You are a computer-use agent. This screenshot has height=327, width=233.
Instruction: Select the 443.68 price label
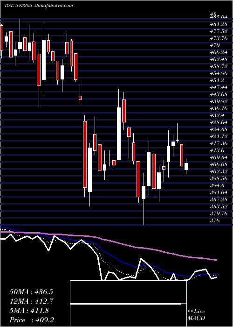219,94
